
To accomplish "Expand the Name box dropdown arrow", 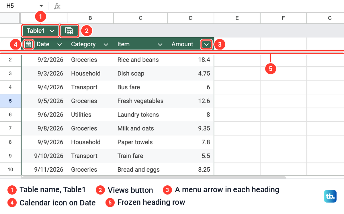I will [41, 6].
